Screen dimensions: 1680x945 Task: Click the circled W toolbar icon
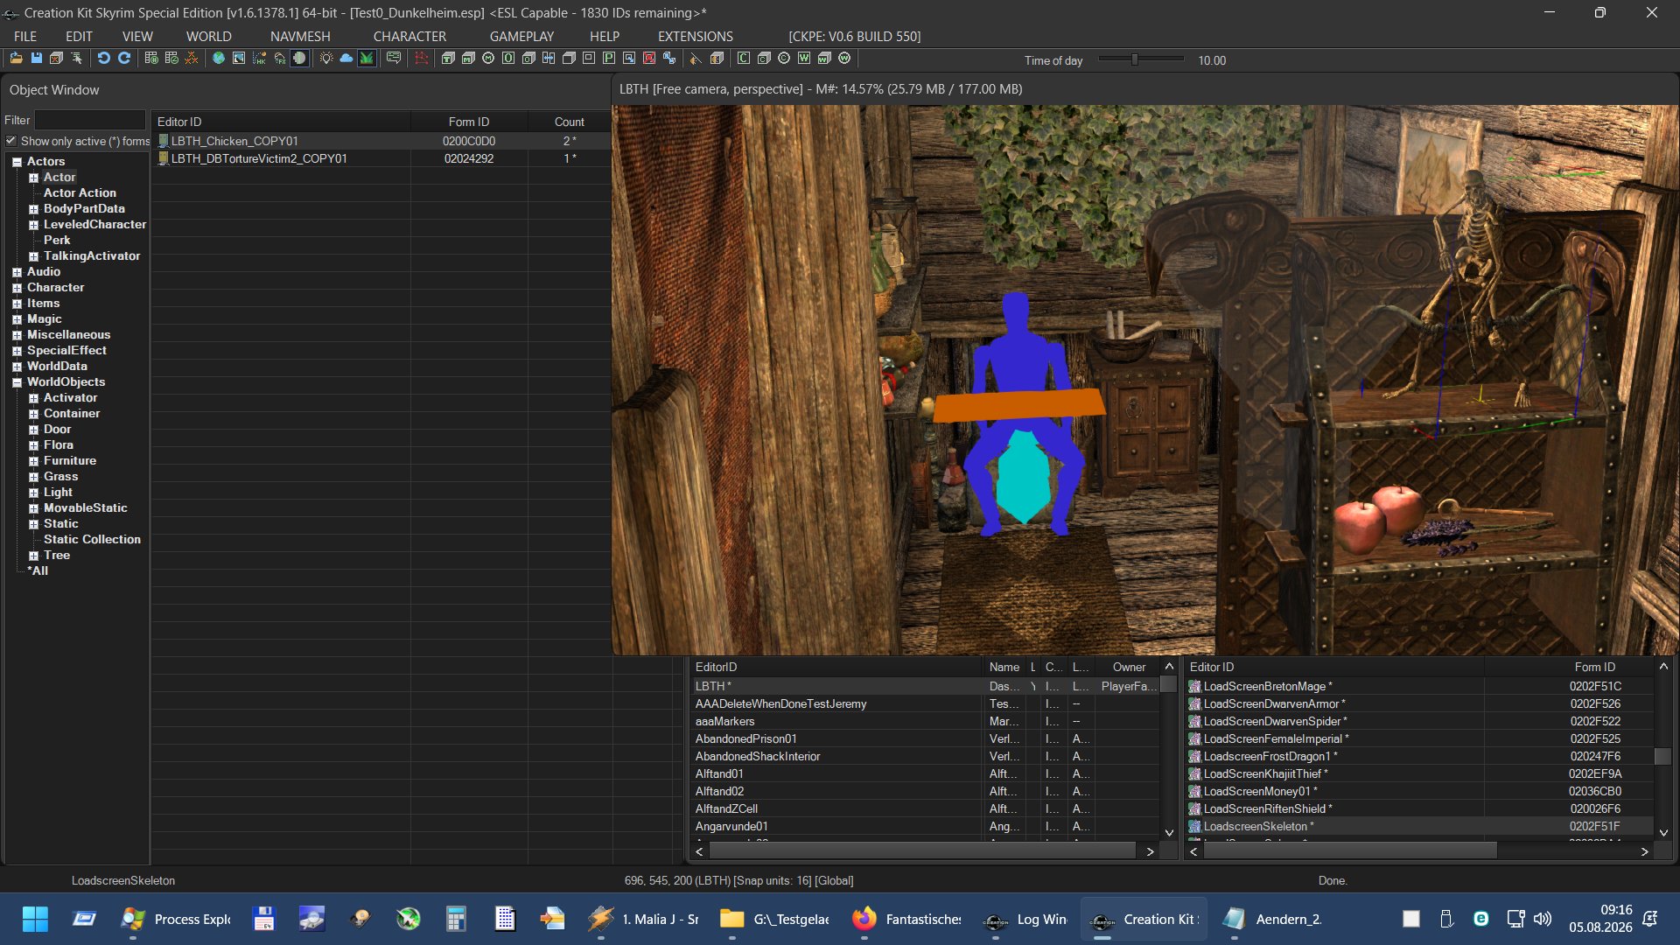tap(844, 59)
